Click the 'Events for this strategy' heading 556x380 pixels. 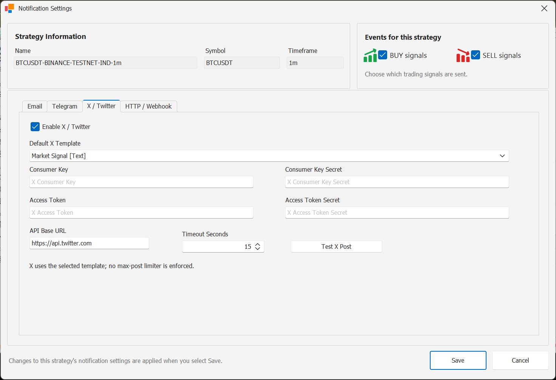(x=403, y=37)
